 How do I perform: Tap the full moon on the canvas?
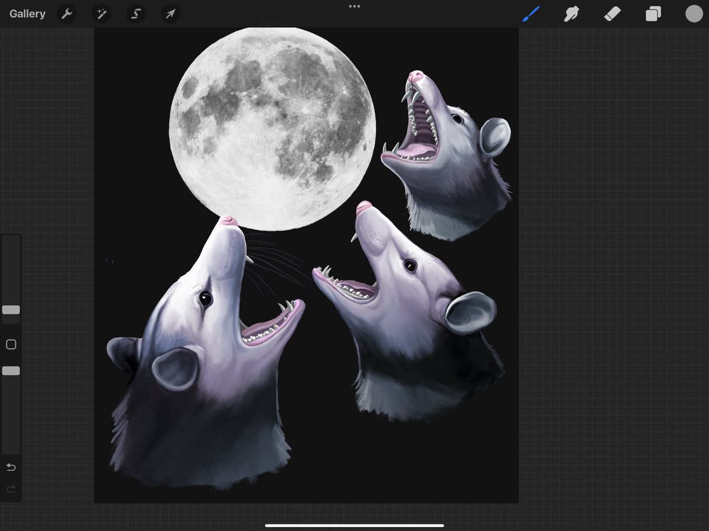[x=272, y=128]
